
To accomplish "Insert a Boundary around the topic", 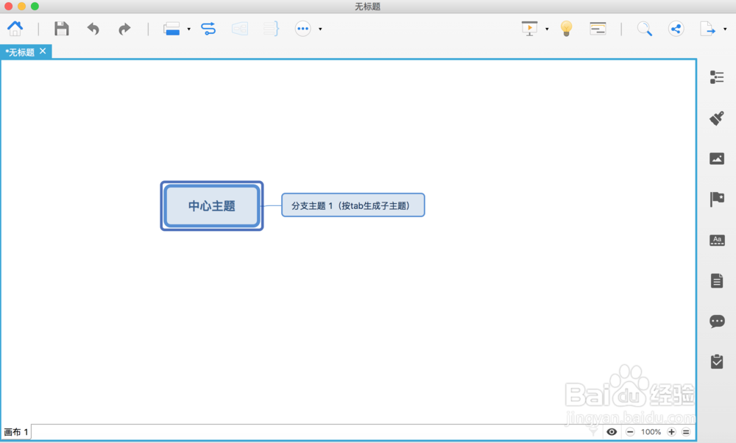I will [240, 29].
